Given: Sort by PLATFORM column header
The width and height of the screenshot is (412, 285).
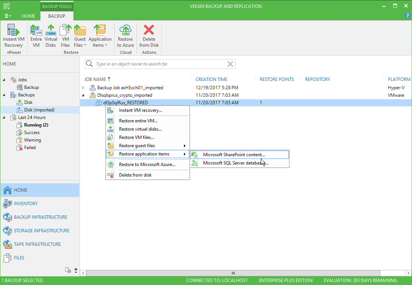Looking at the screenshot, I should 399,79.
